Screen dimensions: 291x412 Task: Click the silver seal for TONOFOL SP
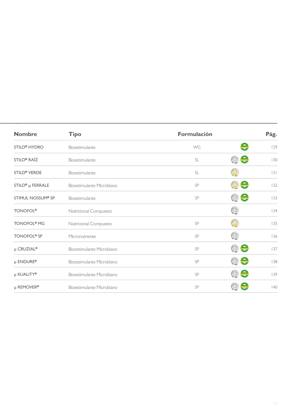235,236
